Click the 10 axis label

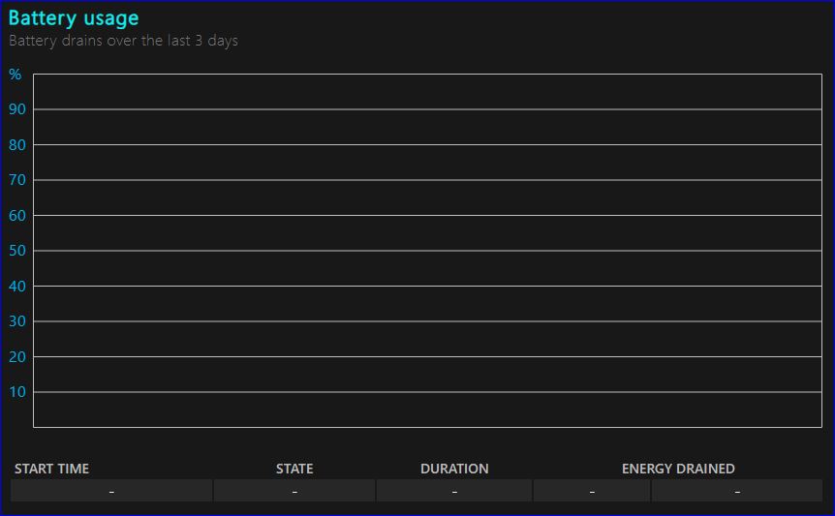pyautogui.click(x=17, y=392)
